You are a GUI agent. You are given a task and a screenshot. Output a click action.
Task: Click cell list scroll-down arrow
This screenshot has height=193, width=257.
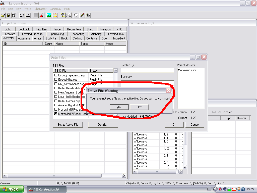(185, 167)
